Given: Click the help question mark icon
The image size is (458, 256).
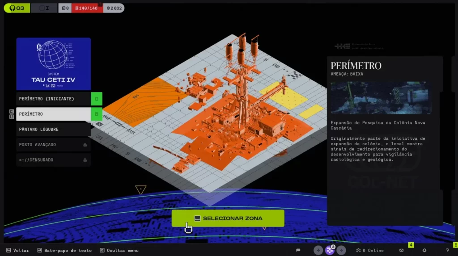Looking at the screenshot, I should pos(447,251).
